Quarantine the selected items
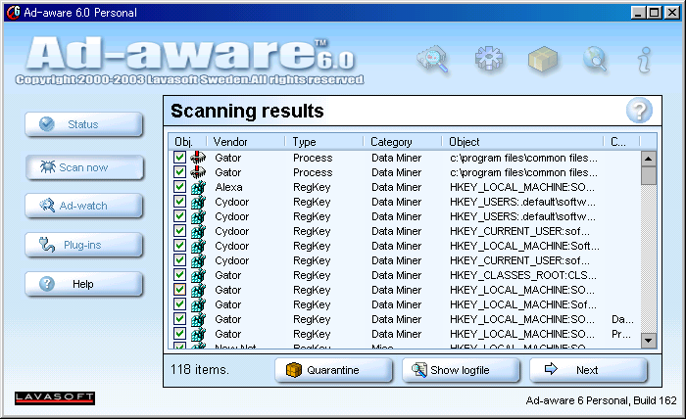Screen dimensions: 686x419 (x=333, y=370)
